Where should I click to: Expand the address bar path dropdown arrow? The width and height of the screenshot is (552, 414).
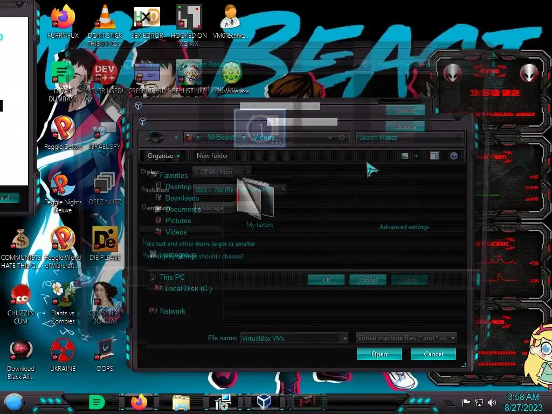[x=330, y=137]
